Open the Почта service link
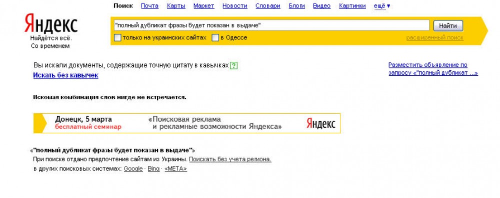 (149, 5)
